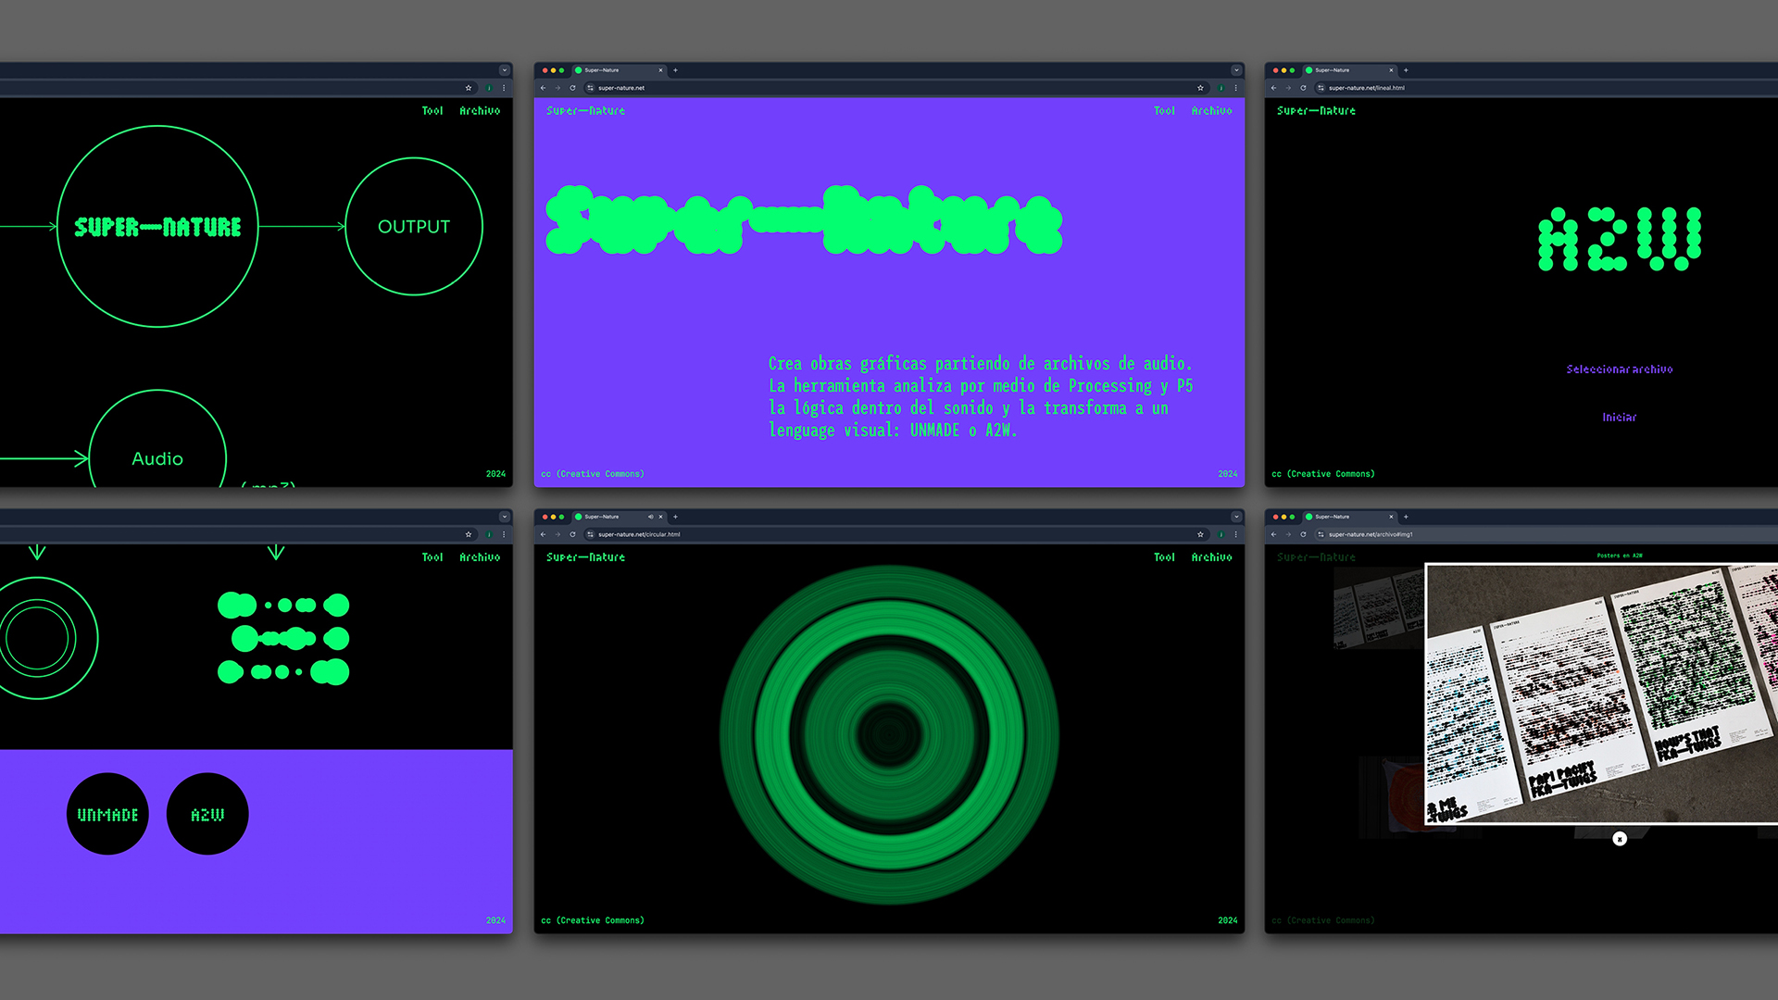The width and height of the screenshot is (1778, 1000).
Task: Go back in super-nature.net home window
Action: pyautogui.click(x=544, y=88)
